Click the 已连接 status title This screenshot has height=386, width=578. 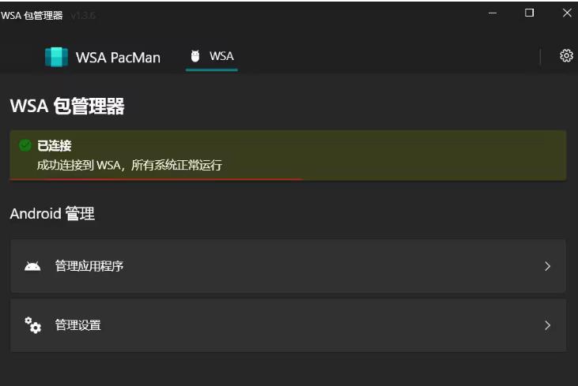pos(55,146)
